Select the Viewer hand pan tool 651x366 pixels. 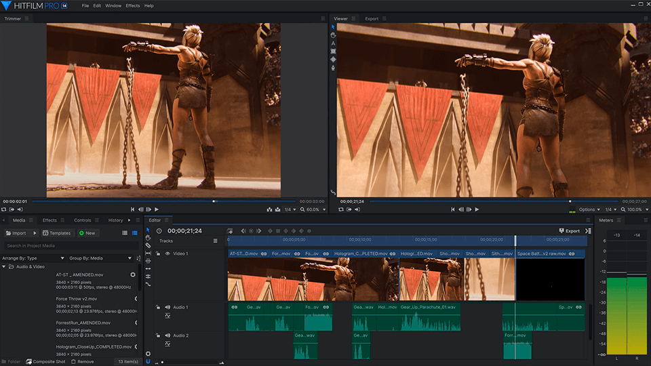pos(333,35)
